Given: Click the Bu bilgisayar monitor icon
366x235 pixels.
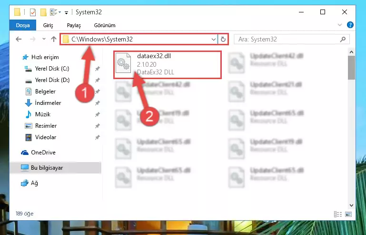Looking at the screenshot, I should [x=25, y=168].
